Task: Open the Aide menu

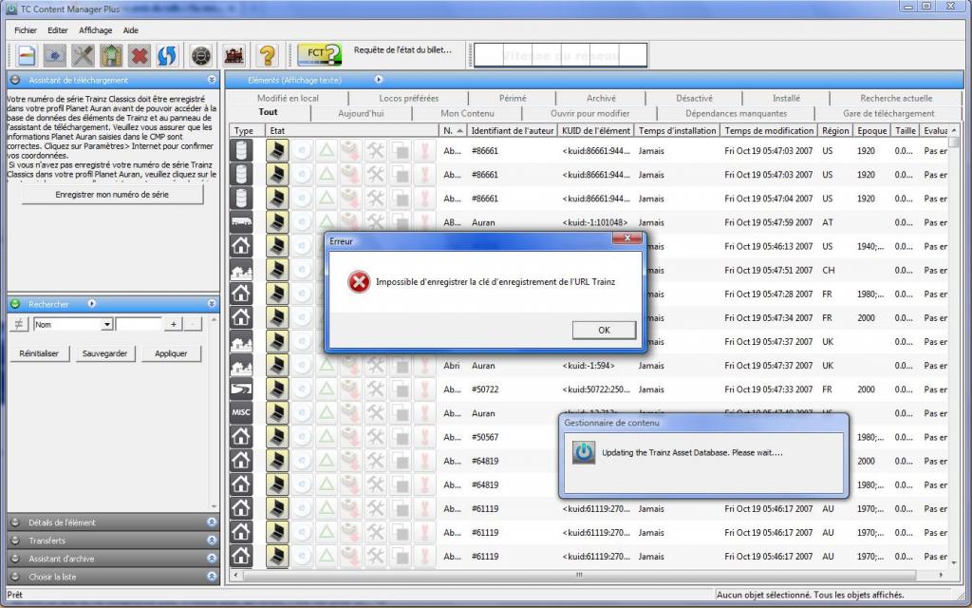Action: (x=130, y=30)
